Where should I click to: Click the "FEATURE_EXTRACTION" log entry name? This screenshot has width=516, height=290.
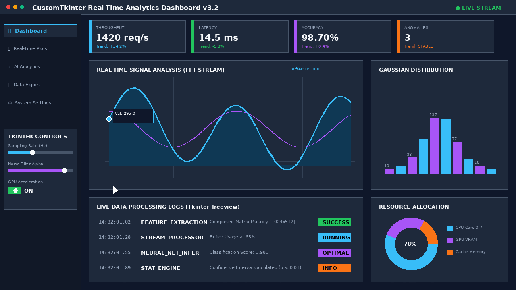tap(174, 222)
